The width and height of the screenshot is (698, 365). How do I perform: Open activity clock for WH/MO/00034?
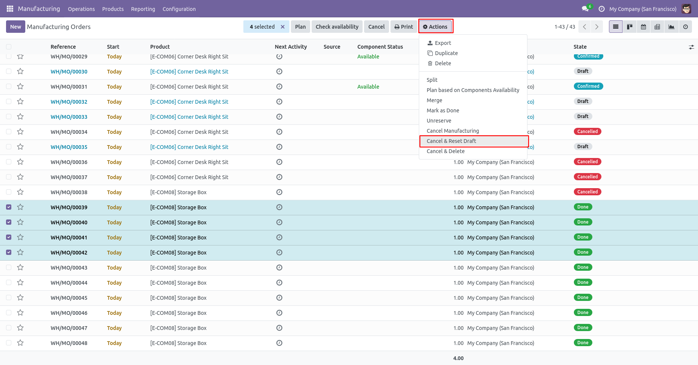point(279,132)
